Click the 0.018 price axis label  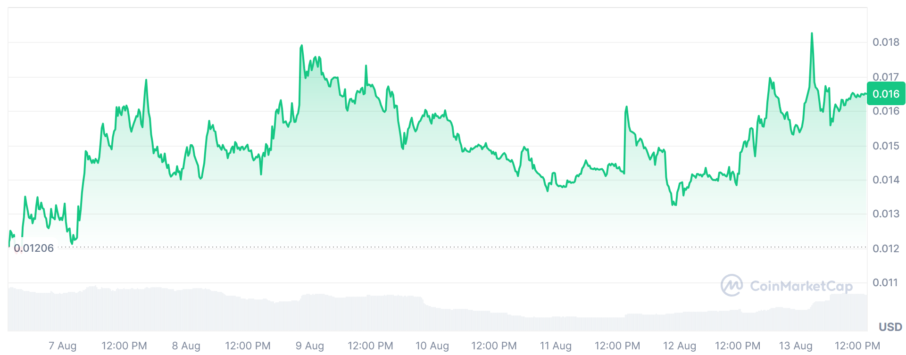coord(886,42)
